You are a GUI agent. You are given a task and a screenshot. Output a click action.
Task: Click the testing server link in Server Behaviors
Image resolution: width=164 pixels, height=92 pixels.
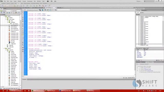(150, 71)
